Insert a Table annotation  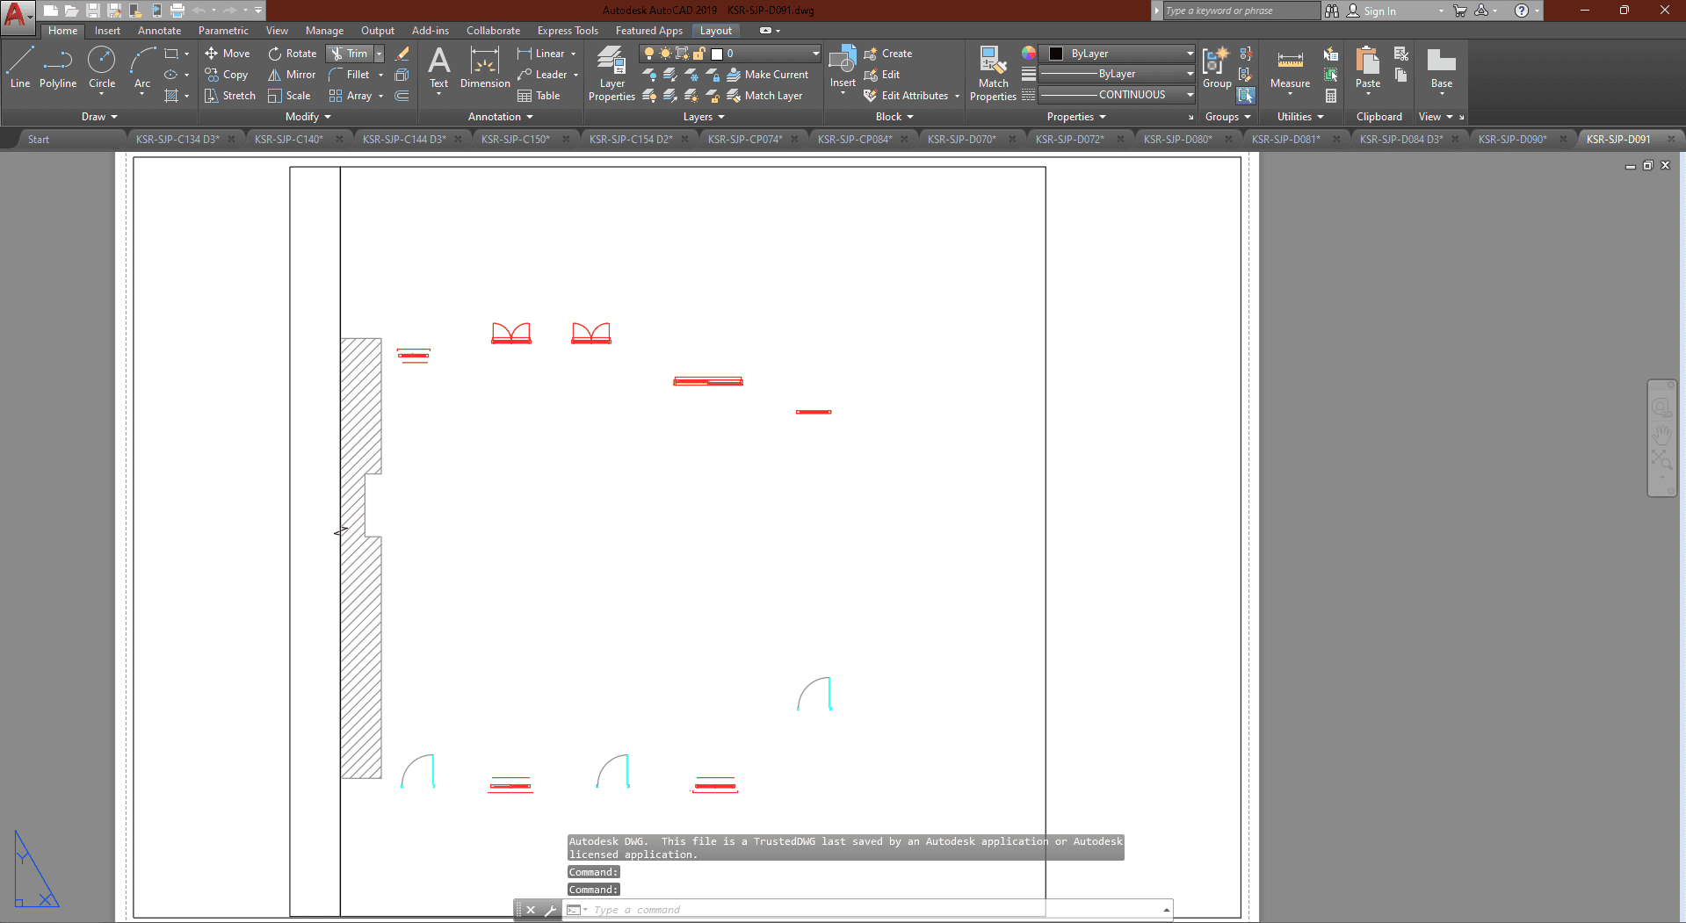click(539, 96)
